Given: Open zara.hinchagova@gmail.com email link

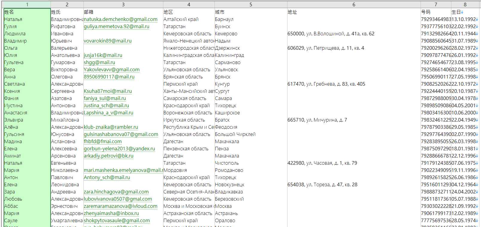Looking at the screenshot, I should click(116, 192).
